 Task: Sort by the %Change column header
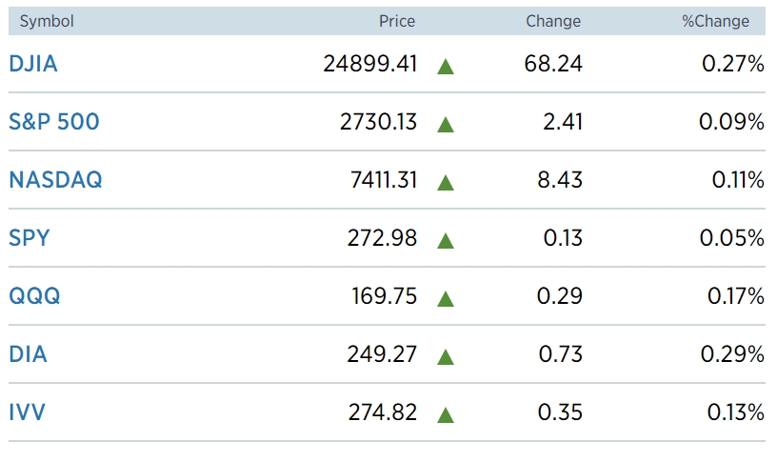[715, 21]
